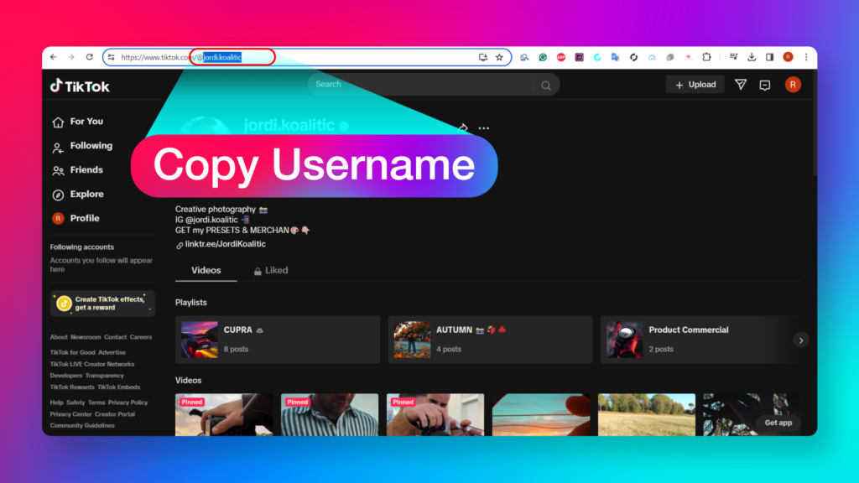The width and height of the screenshot is (859, 483).
Task: Click the TikTok Embeds footer link
Action: click(x=118, y=387)
